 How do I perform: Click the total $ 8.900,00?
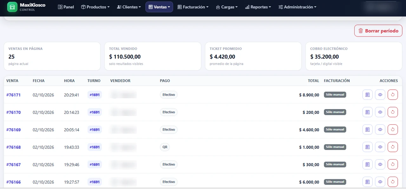coord(309,95)
